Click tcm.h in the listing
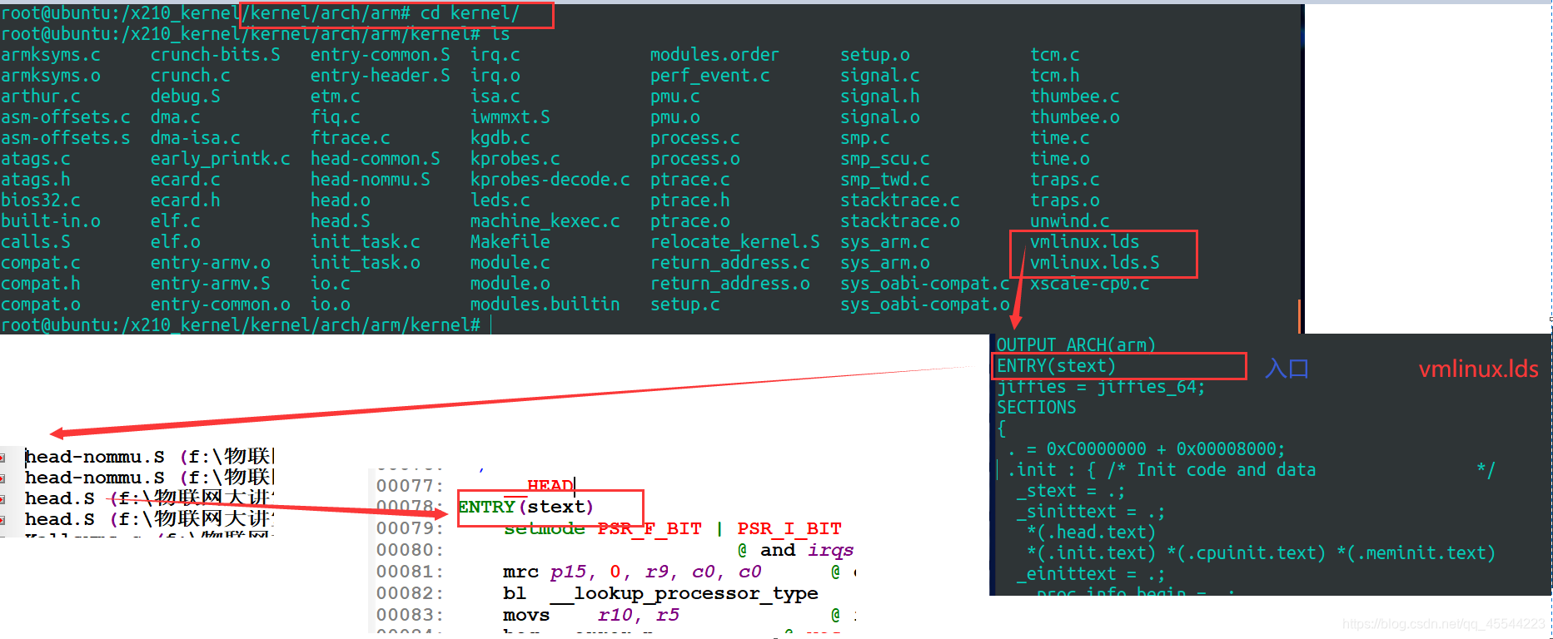 pyautogui.click(x=1055, y=76)
